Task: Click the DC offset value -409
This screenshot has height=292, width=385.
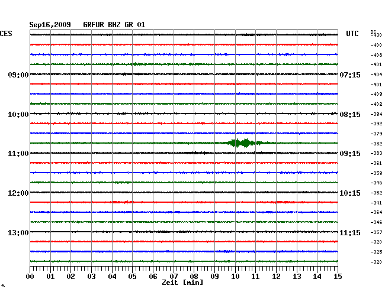Action: click(376, 94)
